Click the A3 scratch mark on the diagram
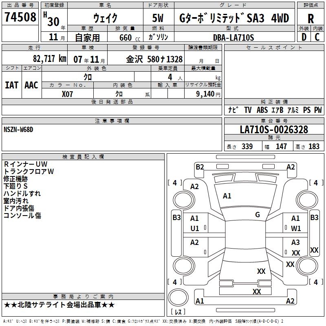The width and height of the screenshot is (326, 326). coord(295,242)
